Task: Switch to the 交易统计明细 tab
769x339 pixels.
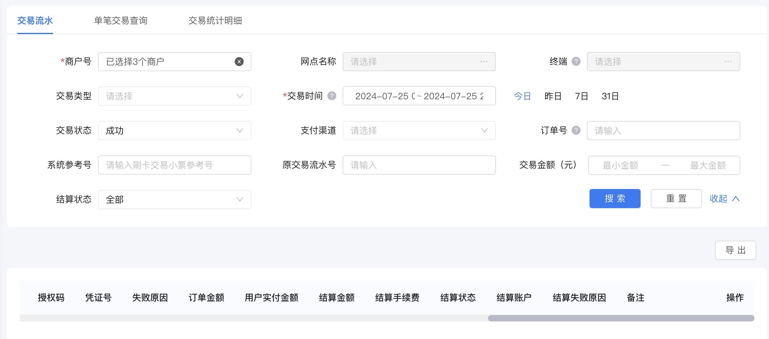Action: tap(215, 21)
